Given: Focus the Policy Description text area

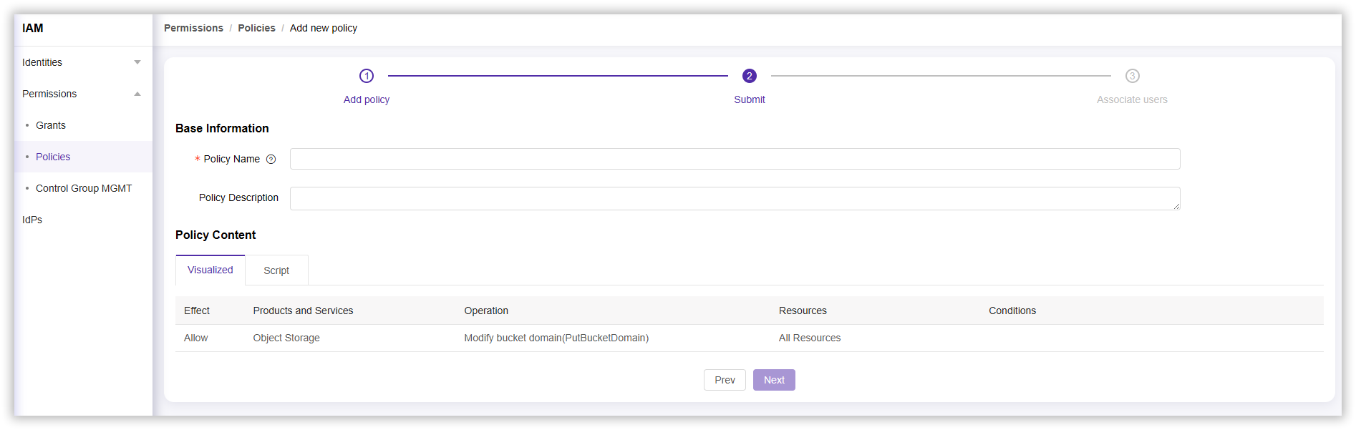Looking at the screenshot, I should coord(735,198).
